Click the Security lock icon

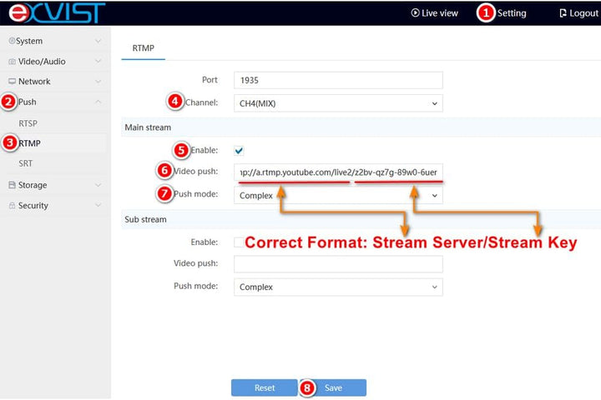click(x=13, y=206)
